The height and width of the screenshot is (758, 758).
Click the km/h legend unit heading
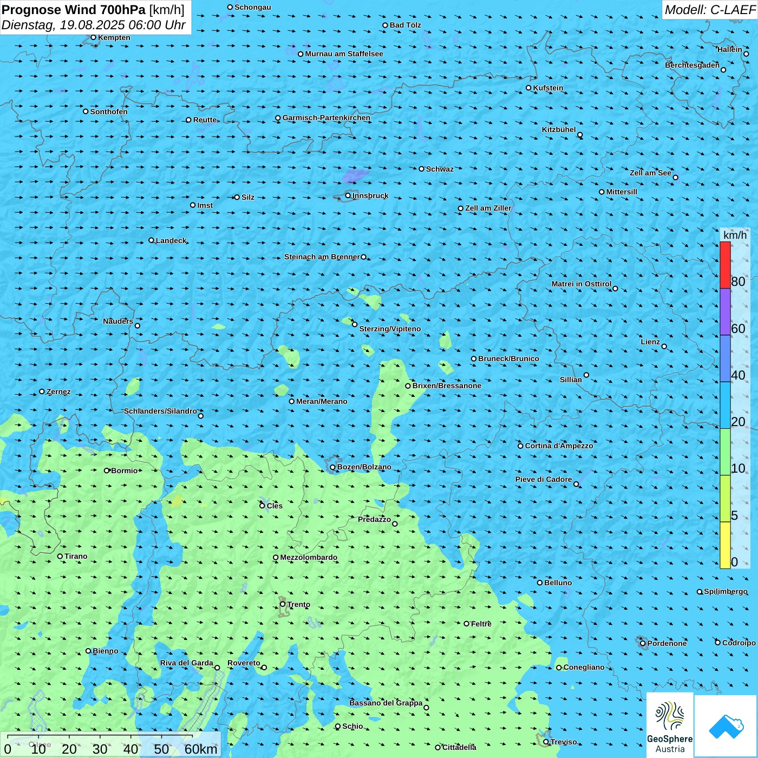[x=735, y=235]
